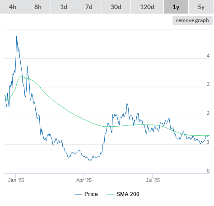Switch to the 4h time range tab

pos(13,7)
